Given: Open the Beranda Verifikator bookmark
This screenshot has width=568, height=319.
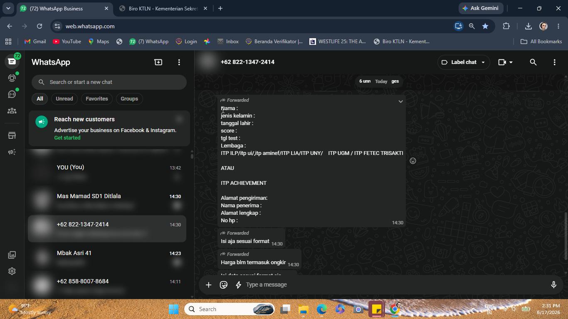Looking at the screenshot, I should pos(274,42).
